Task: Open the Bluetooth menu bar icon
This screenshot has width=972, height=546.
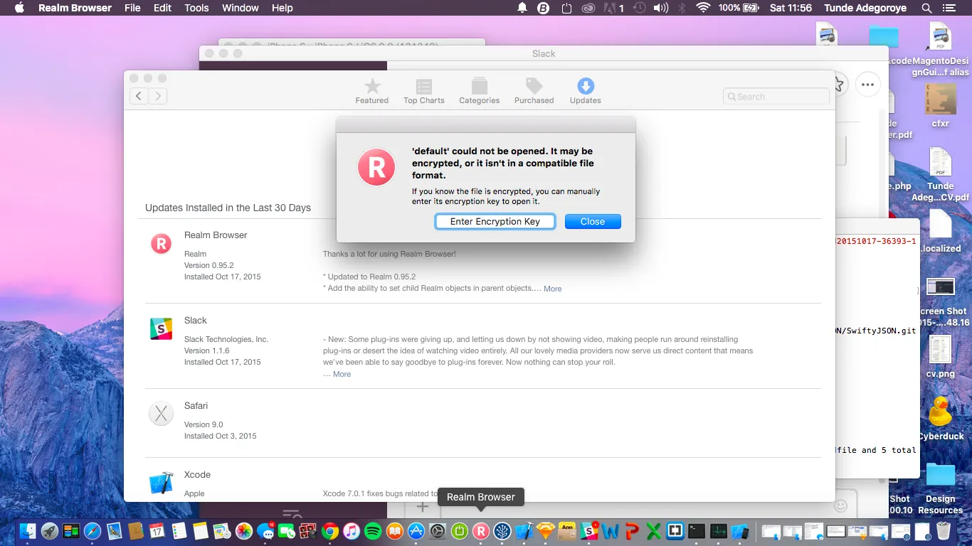Action: coord(682,8)
